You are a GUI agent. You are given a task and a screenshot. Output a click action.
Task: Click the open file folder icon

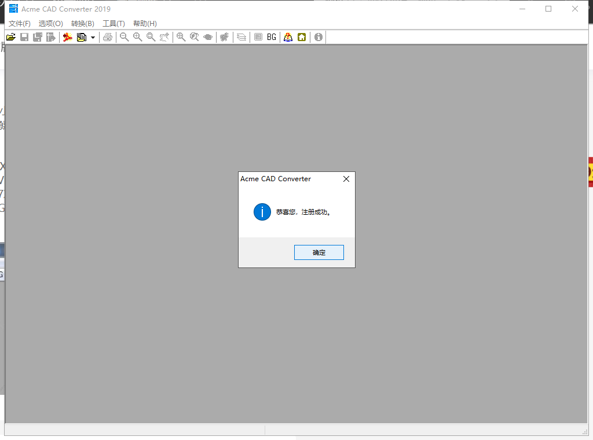[10, 37]
